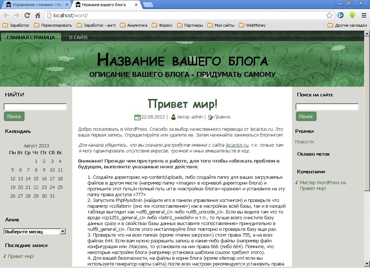Open the Заработок bookmark folder
Viewport: 370px width, 268px height.
16,25
